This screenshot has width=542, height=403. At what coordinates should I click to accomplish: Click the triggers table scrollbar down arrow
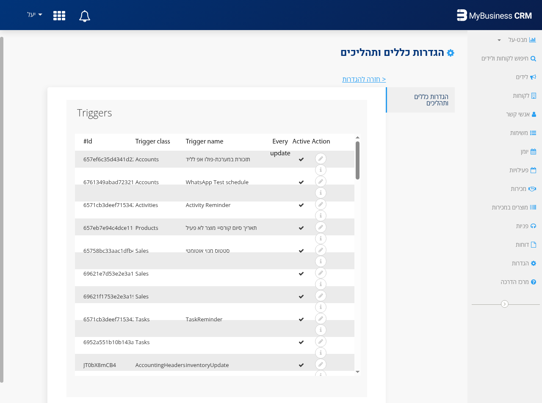[358, 372]
